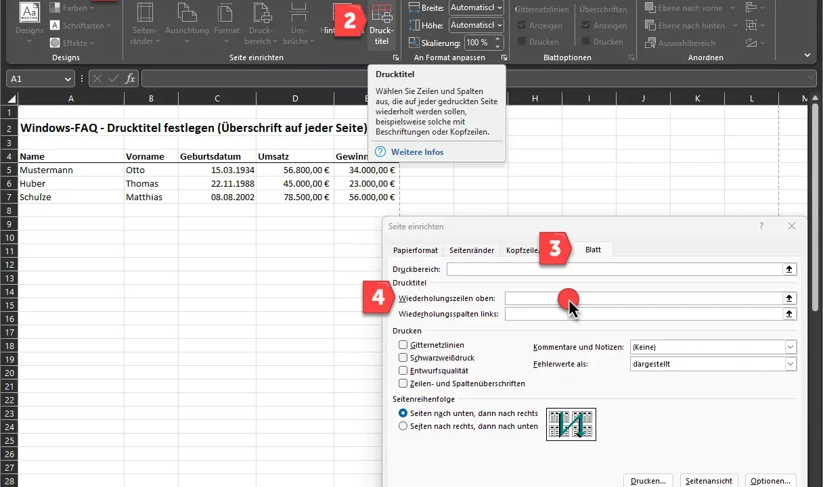
Task: Toggle Überschriften Anzeigen checkbox in ribbon
Action: (x=586, y=26)
